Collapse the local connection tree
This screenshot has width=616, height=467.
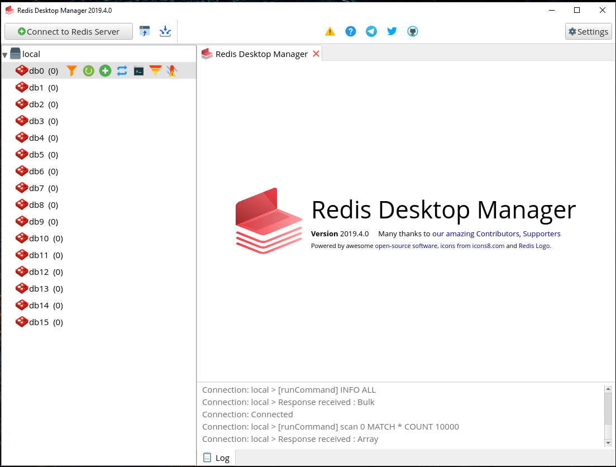pos(5,55)
